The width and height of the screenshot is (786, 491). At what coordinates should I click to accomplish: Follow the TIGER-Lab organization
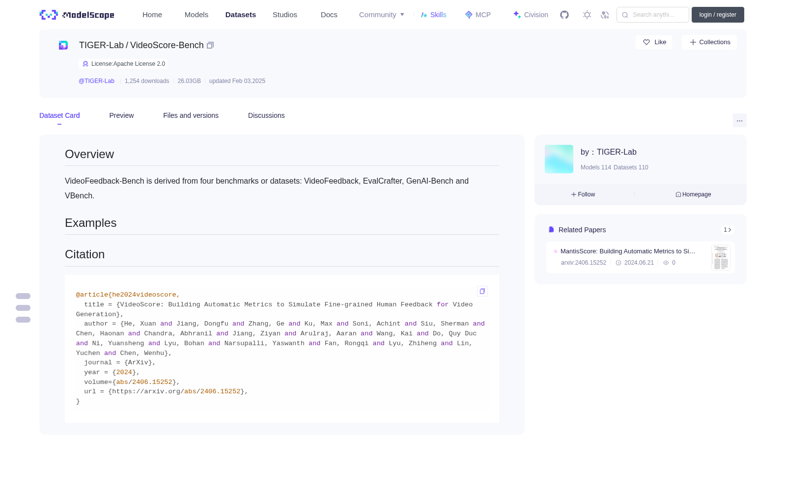583,194
